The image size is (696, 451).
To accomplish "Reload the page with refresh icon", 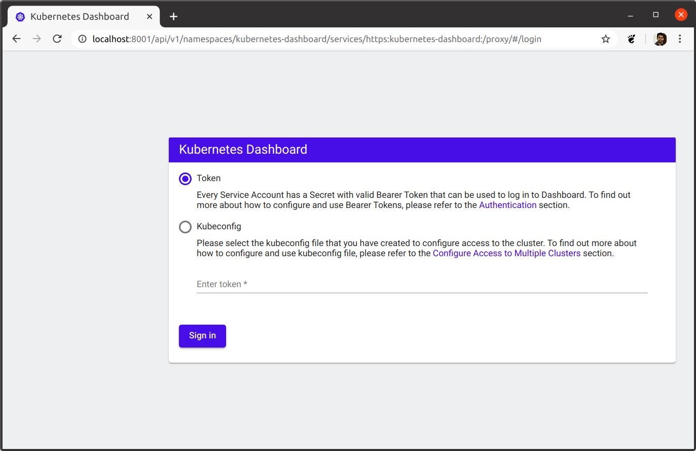I will click(57, 39).
